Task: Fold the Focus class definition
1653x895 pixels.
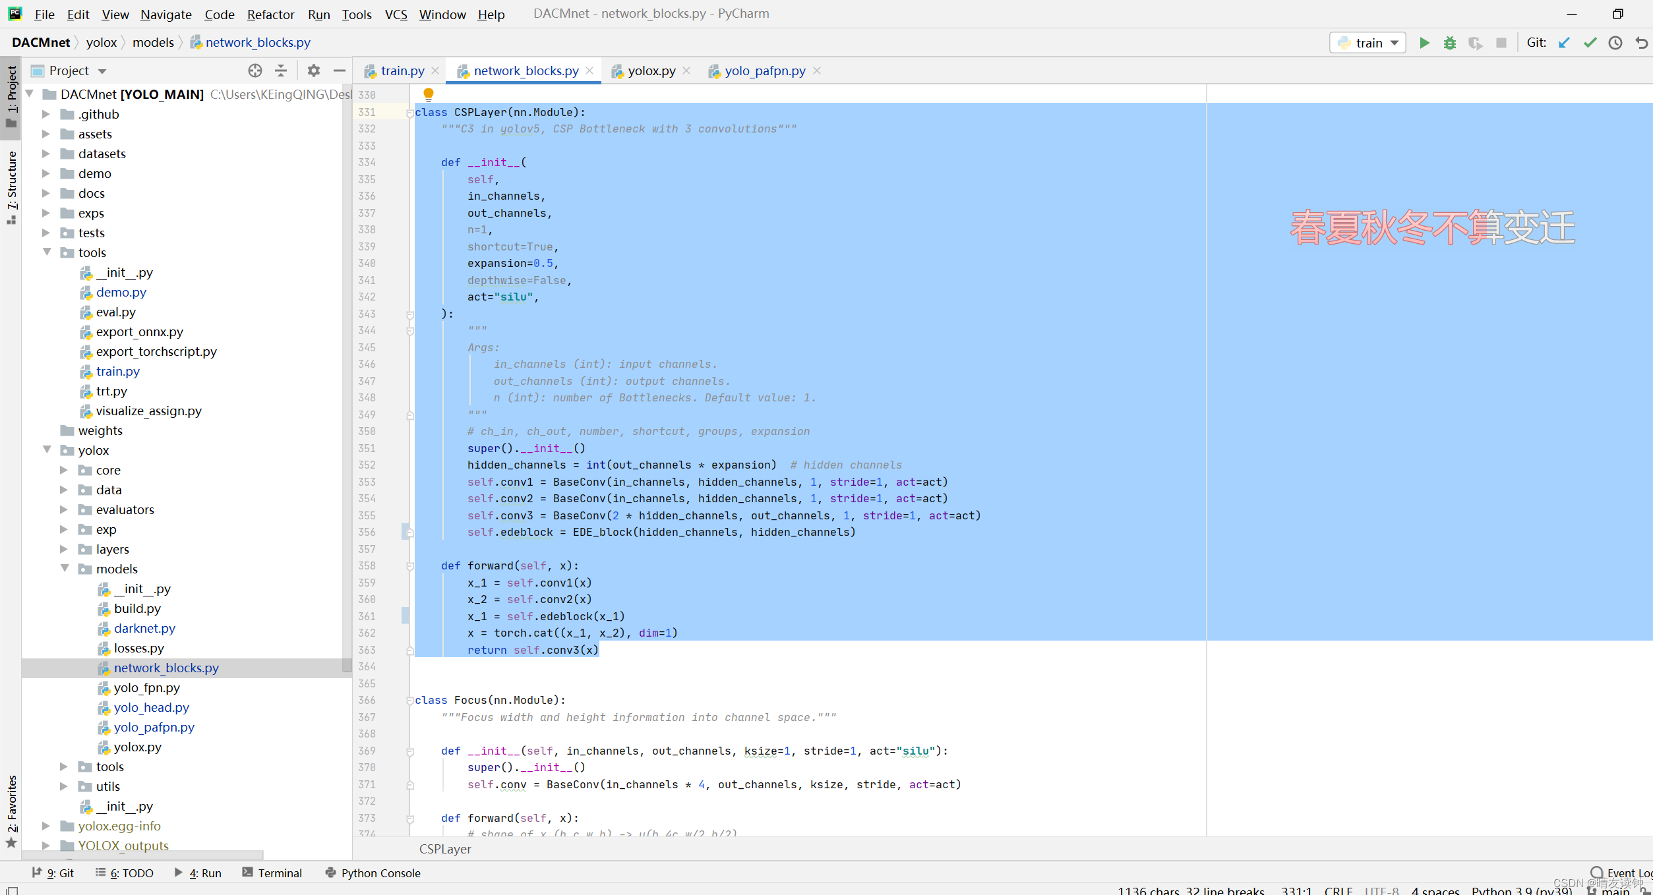Action: pos(410,701)
